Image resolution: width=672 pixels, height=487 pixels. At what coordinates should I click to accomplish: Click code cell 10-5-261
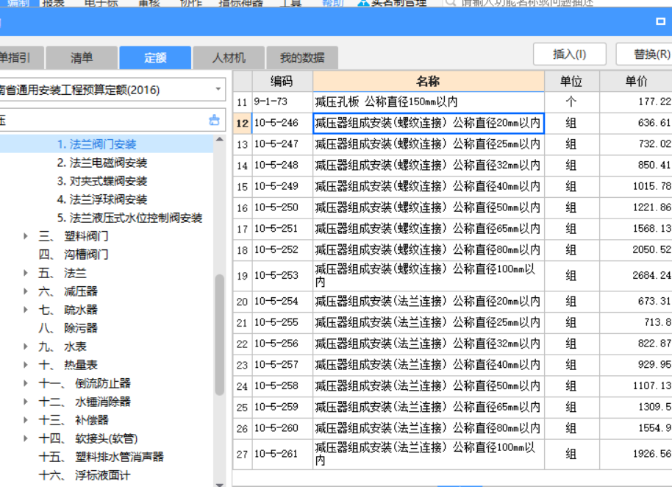point(282,454)
